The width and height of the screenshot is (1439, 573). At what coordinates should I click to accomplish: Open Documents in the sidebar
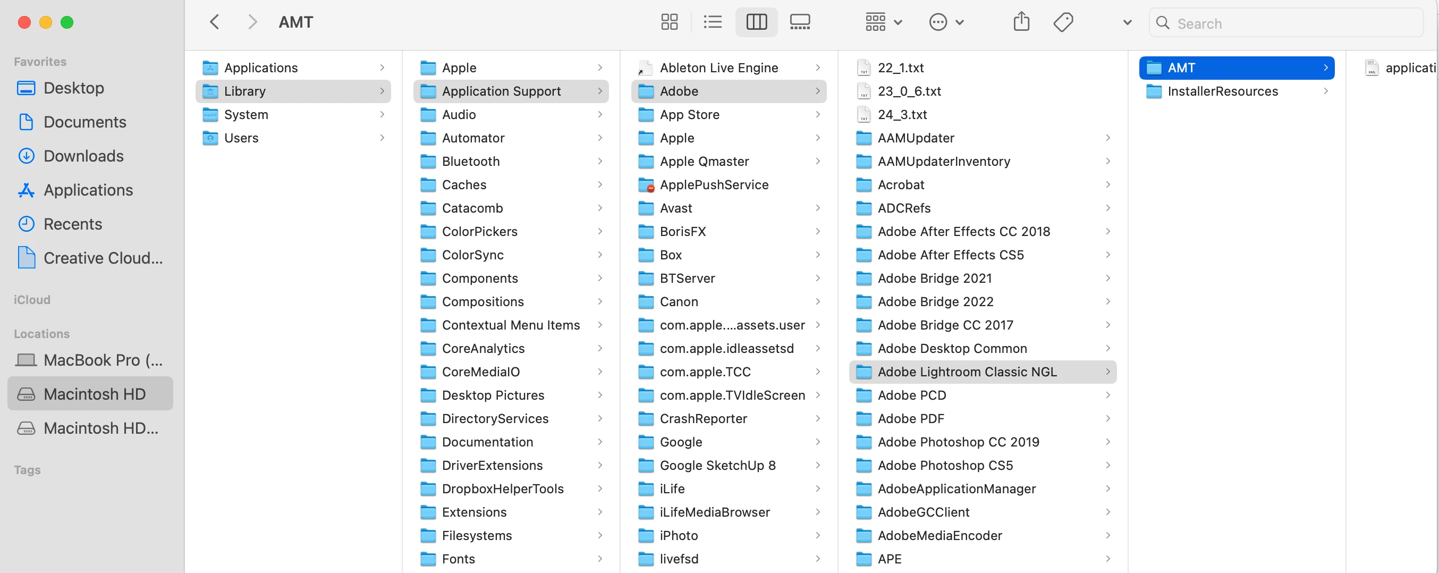tap(89, 122)
